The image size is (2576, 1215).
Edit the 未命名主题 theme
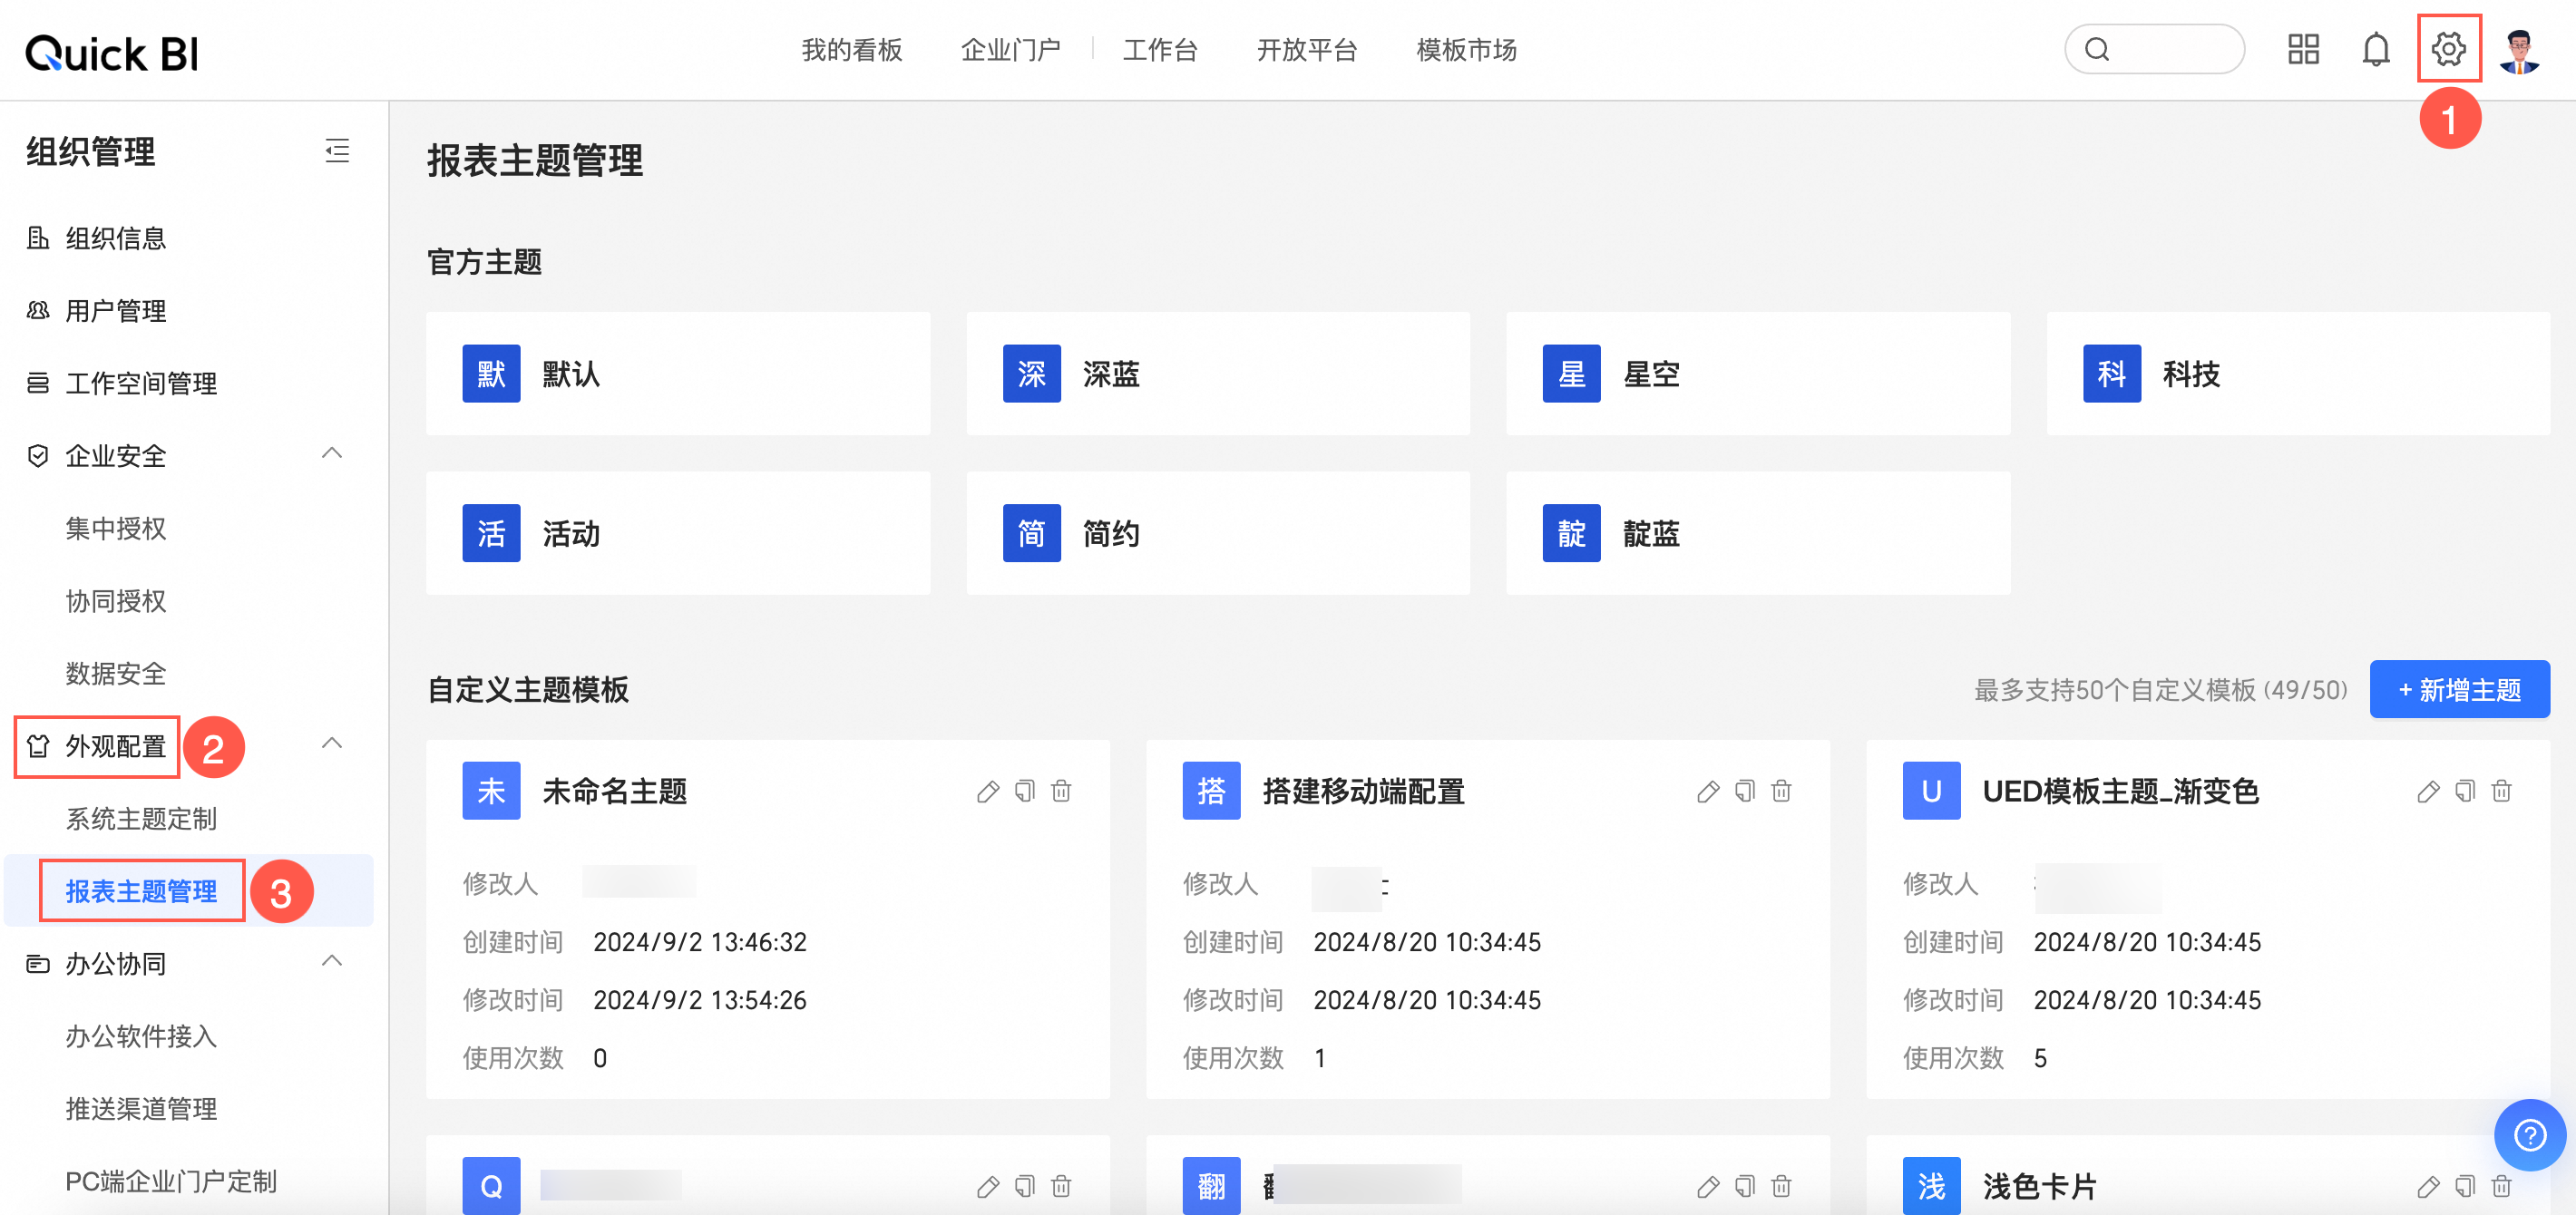pyautogui.click(x=987, y=792)
